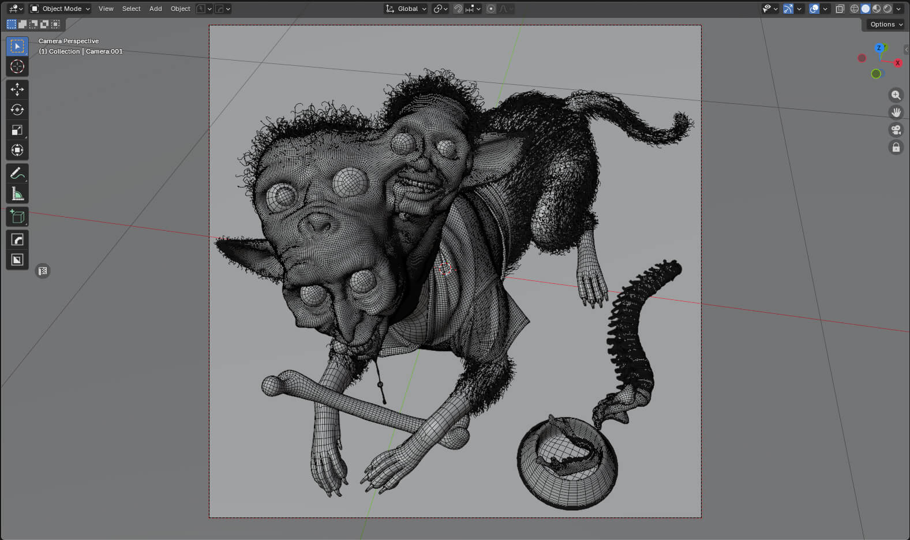Viewport: 910px width, 540px height.
Task: Select the bottom tool in left toolbar
Action: pyautogui.click(x=17, y=260)
